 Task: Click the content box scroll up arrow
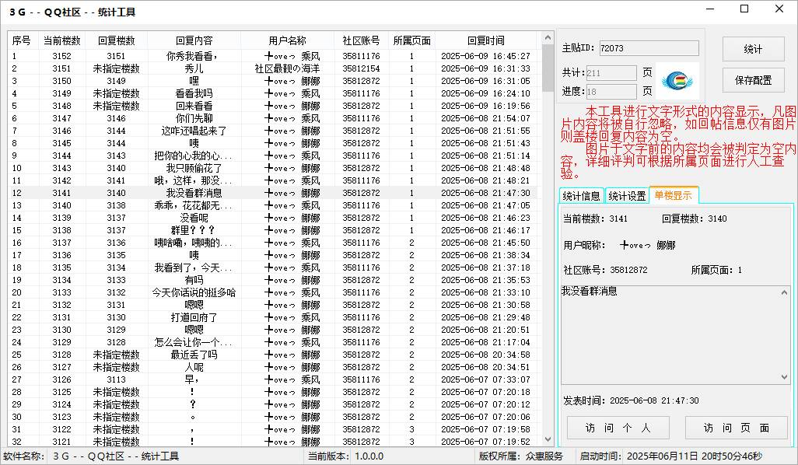(x=784, y=292)
